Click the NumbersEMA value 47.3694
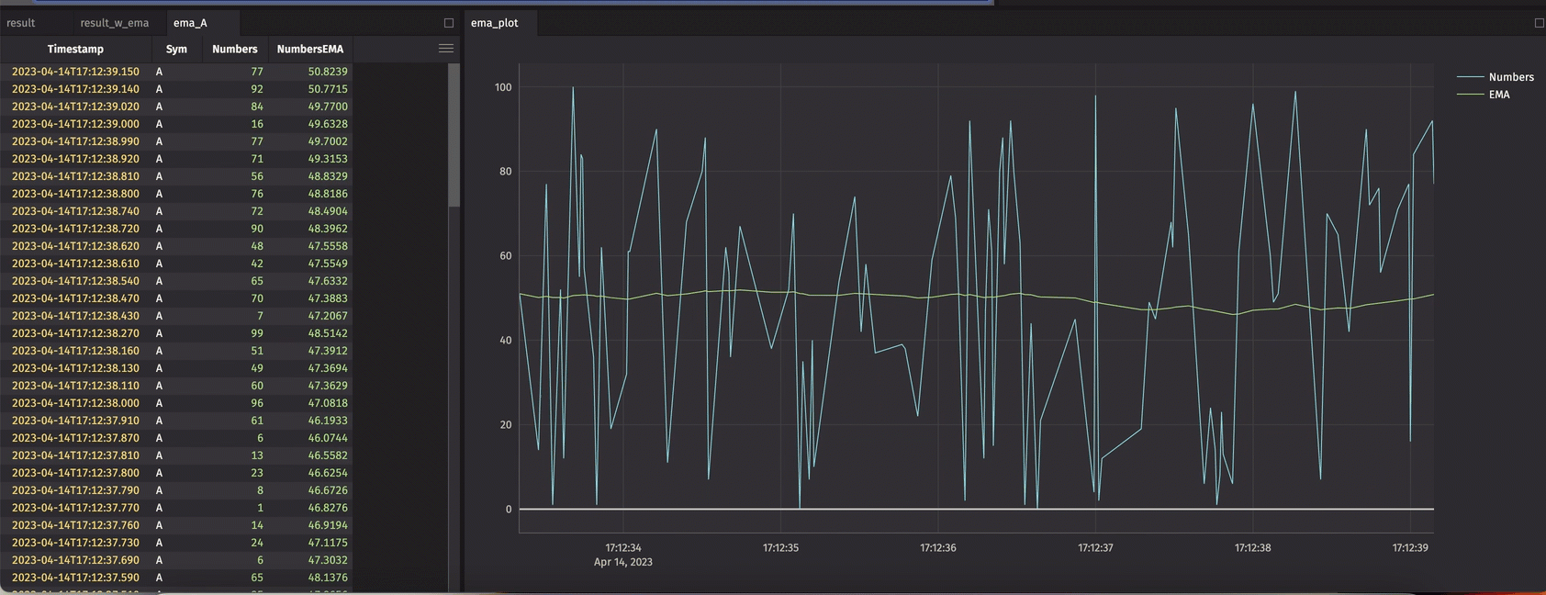This screenshot has height=595, width=1546. pos(328,368)
